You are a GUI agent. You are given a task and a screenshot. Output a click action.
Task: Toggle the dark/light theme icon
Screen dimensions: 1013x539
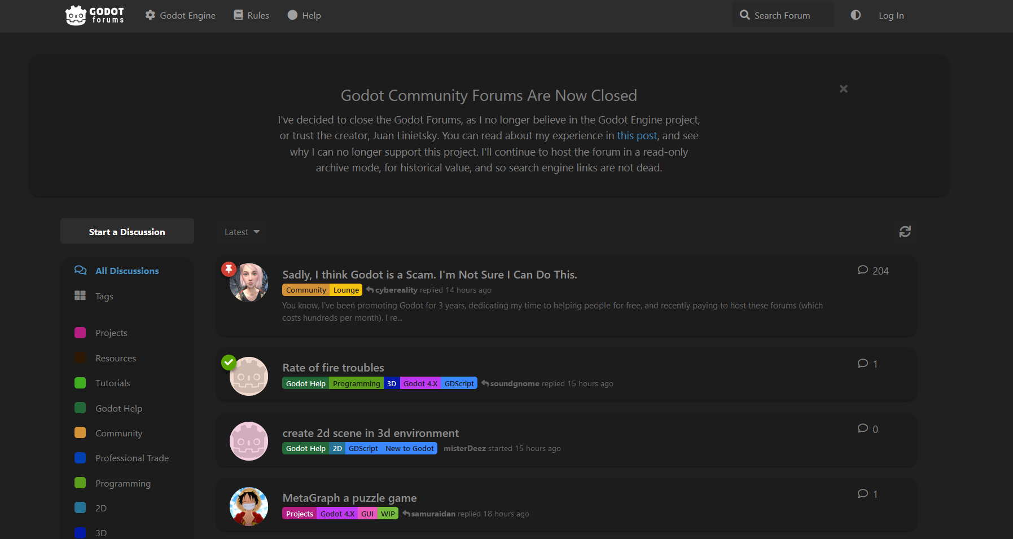coord(856,15)
